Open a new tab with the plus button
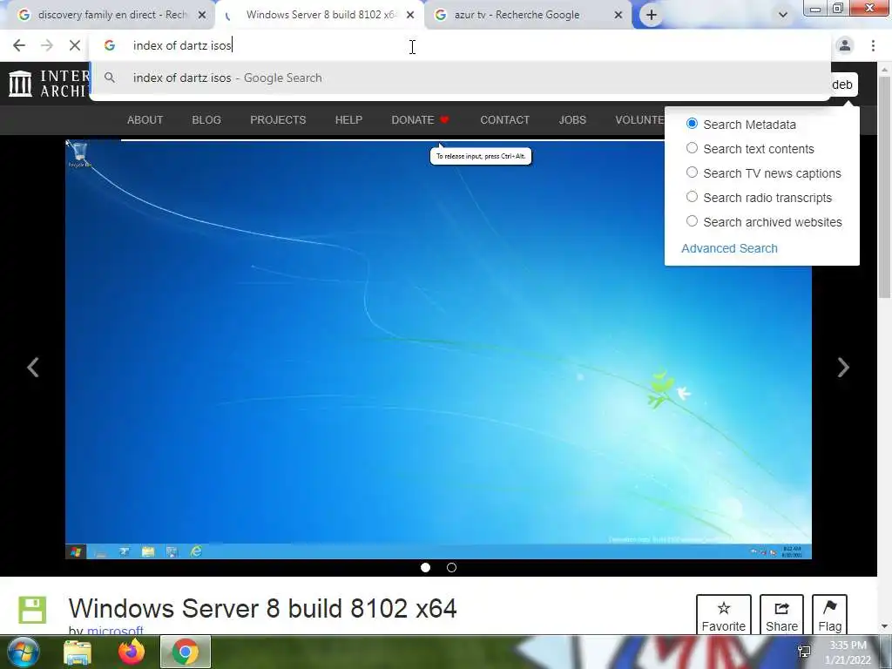Screen dimensions: 892x669 pyautogui.click(x=652, y=15)
